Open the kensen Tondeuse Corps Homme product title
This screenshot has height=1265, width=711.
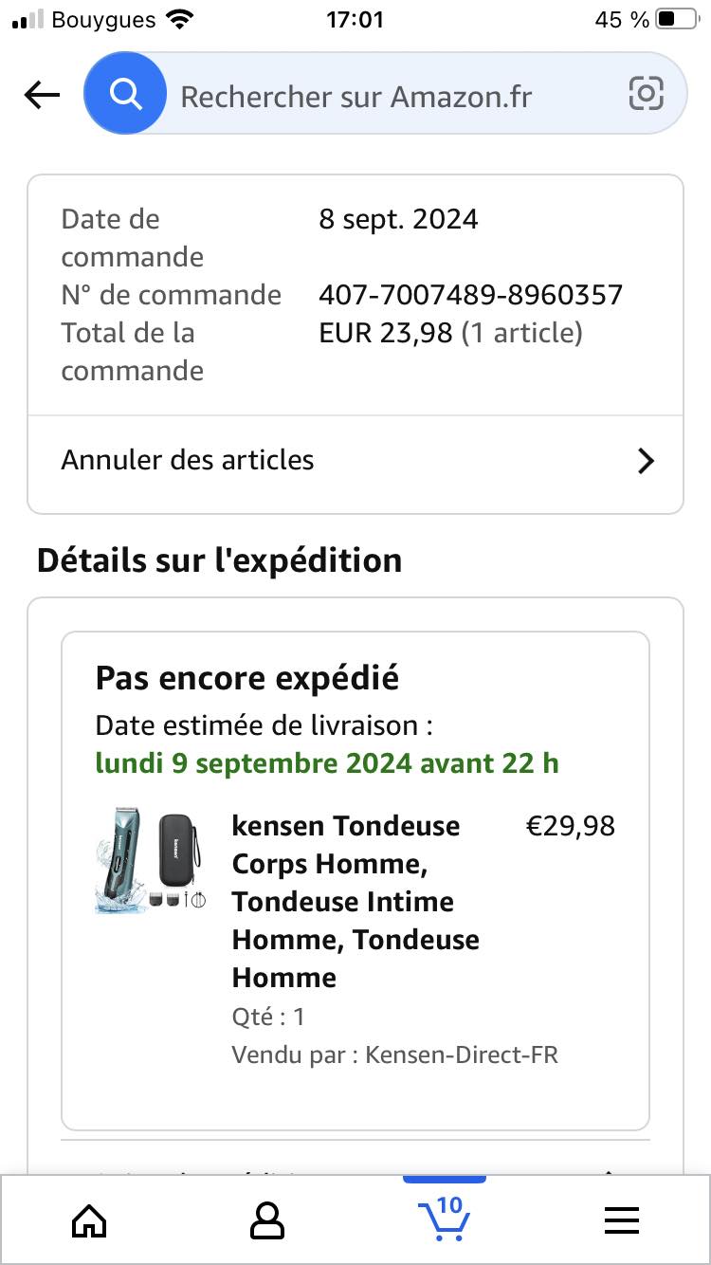coord(355,901)
